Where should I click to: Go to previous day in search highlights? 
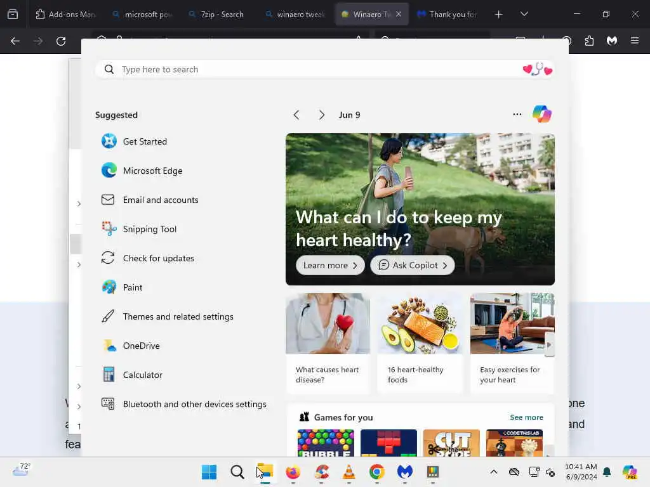pyautogui.click(x=296, y=115)
